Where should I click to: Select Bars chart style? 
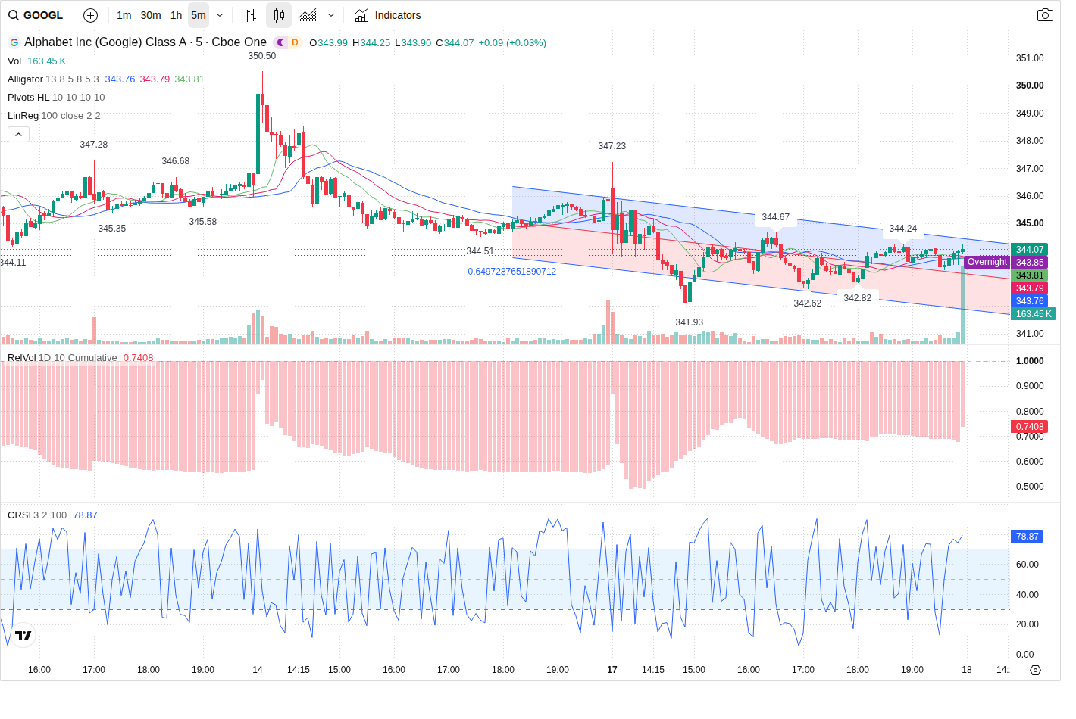coord(251,15)
